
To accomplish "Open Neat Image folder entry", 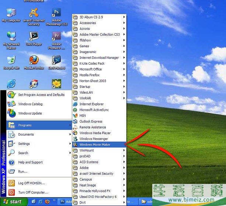I will [x=99, y=185].
